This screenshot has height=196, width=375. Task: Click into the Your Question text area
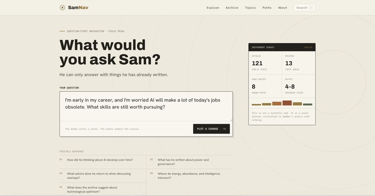point(146,106)
